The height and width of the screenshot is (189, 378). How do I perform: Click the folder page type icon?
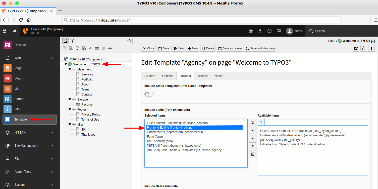point(97,48)
